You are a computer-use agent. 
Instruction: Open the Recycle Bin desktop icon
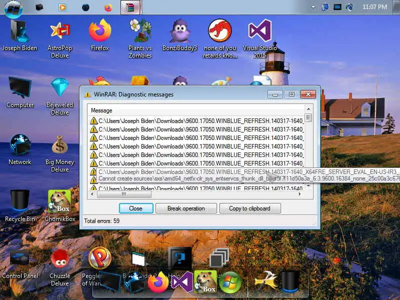20,206
